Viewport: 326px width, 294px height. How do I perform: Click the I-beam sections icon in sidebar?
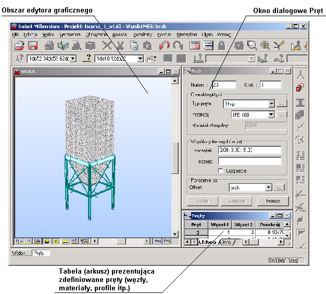tap(300, 103)
